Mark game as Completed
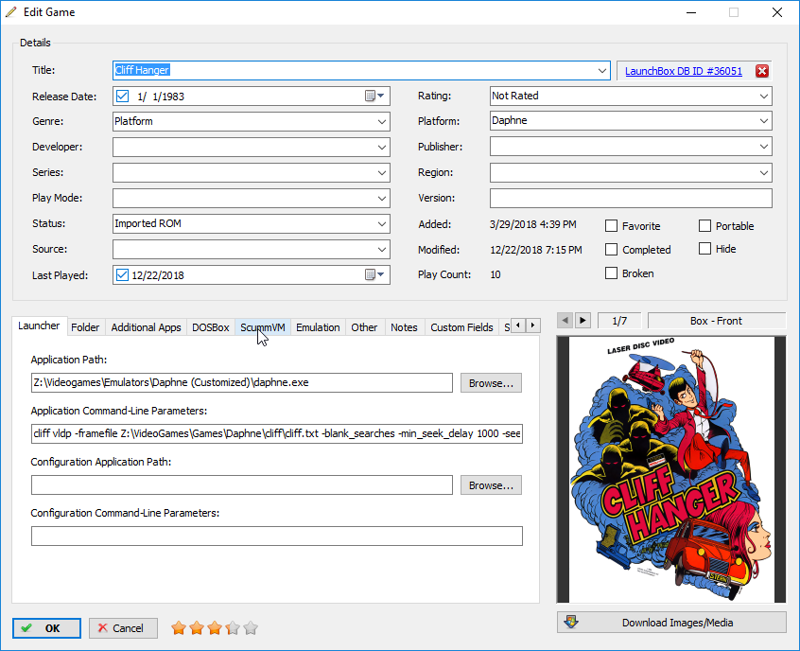Screen dimensions: 800x651 611,249
